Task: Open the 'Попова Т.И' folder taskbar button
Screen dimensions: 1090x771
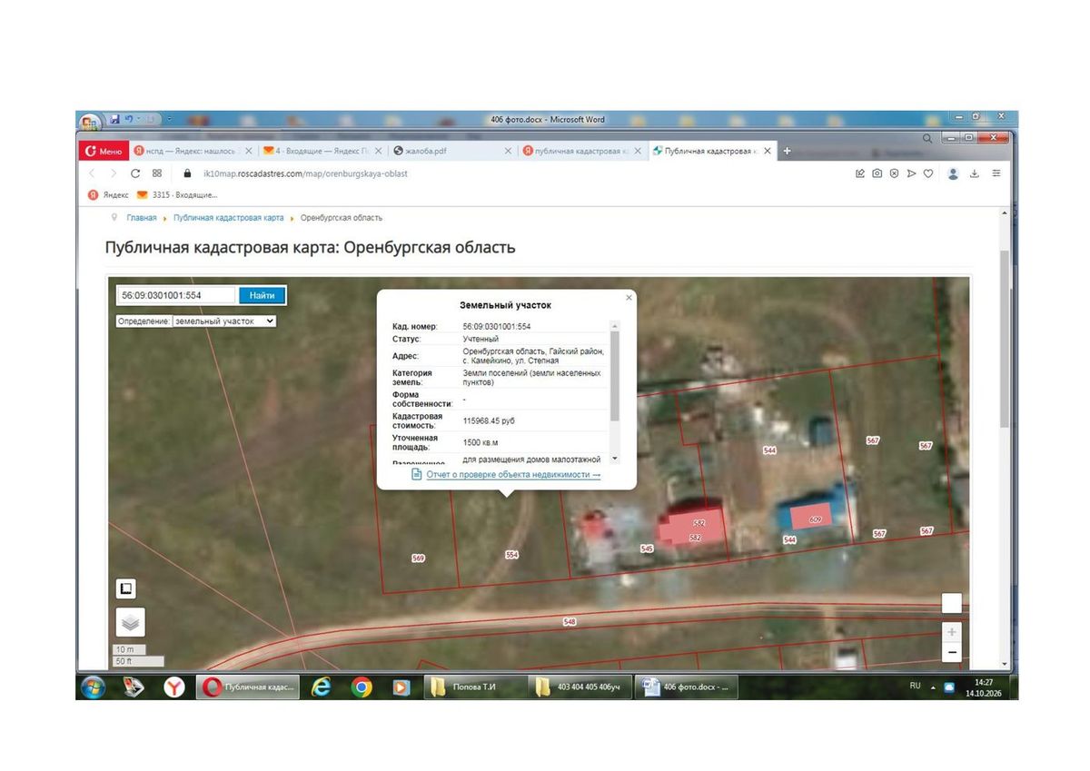Action: tap(475, 687)
